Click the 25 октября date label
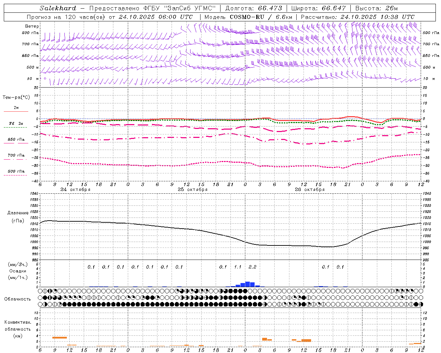441x353 pixels. [192, 190]
